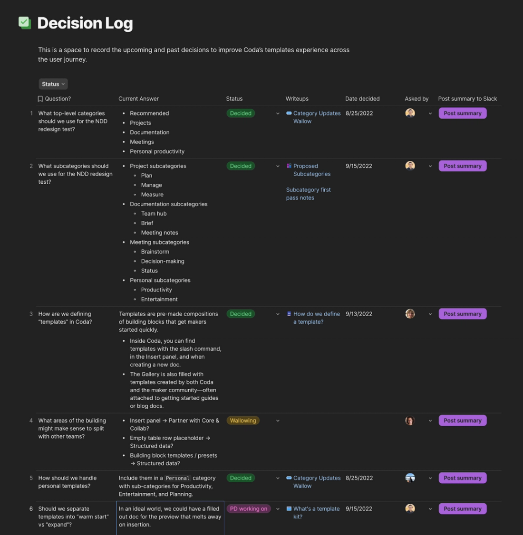Open Category Updates Wallow link in row 1
The image size is (523, 535).
(317, 117)
